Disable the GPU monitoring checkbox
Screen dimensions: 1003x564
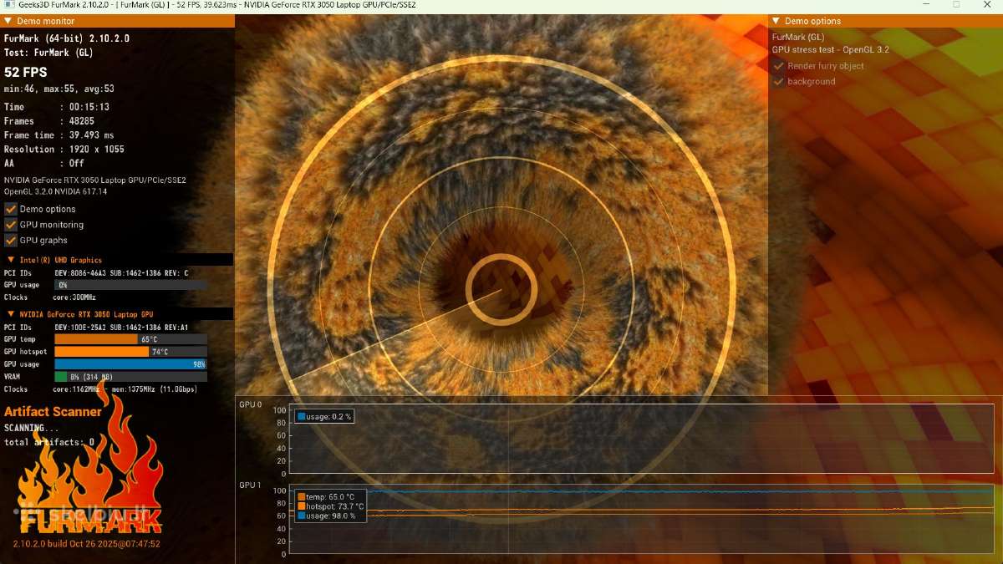click(11, 225)
